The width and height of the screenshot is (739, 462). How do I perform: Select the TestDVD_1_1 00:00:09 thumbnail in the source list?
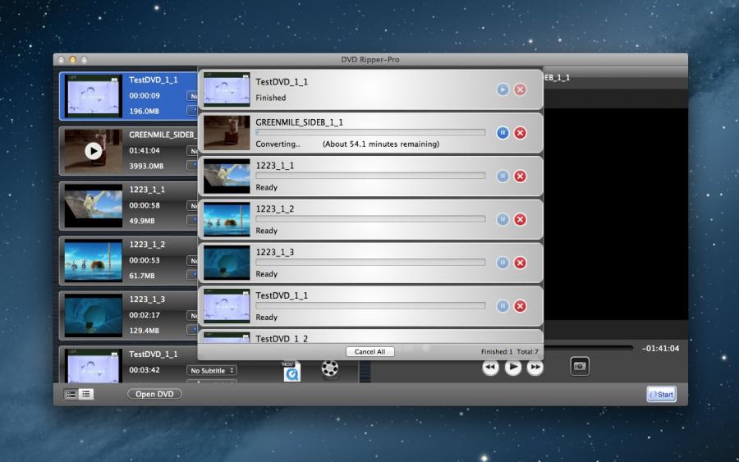(94, 96)
